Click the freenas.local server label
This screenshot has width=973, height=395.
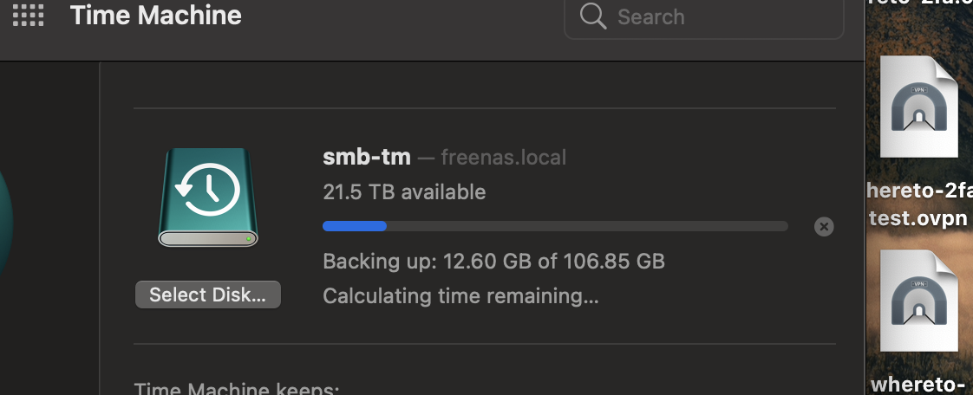point(503,158)
